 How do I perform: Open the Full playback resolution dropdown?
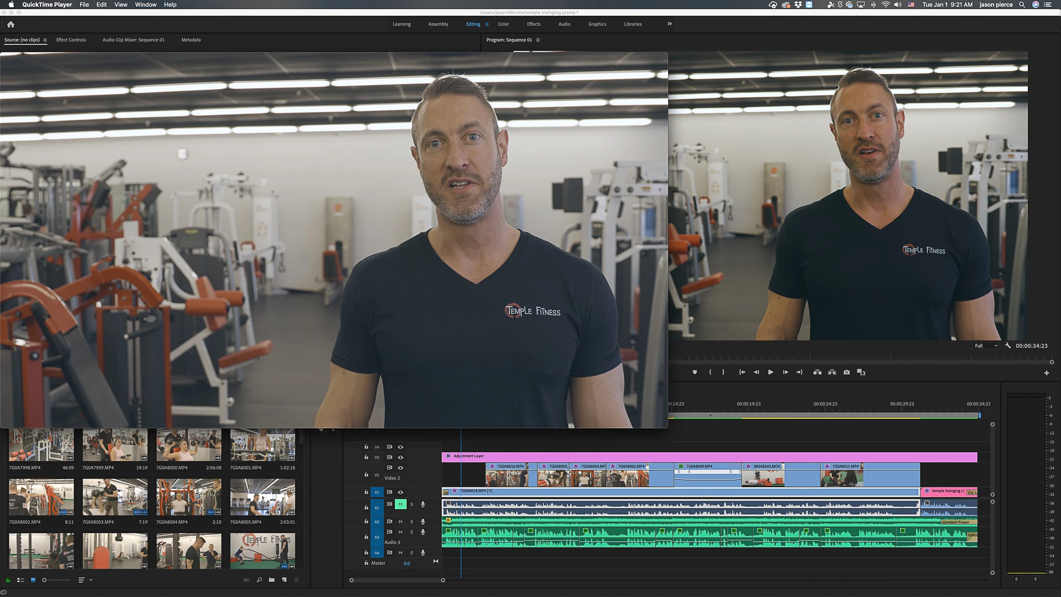(x=986, y=345)
